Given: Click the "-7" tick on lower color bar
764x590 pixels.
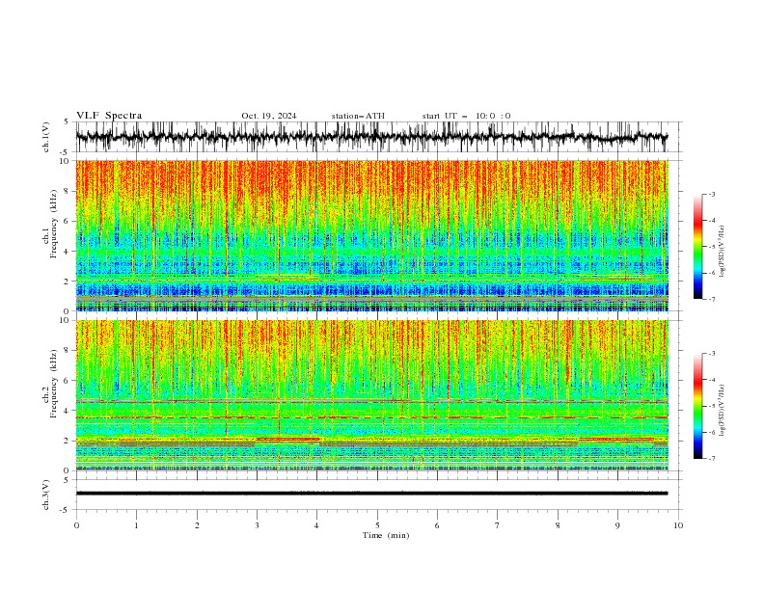Looking at the screenshot, I should (711, 458).
